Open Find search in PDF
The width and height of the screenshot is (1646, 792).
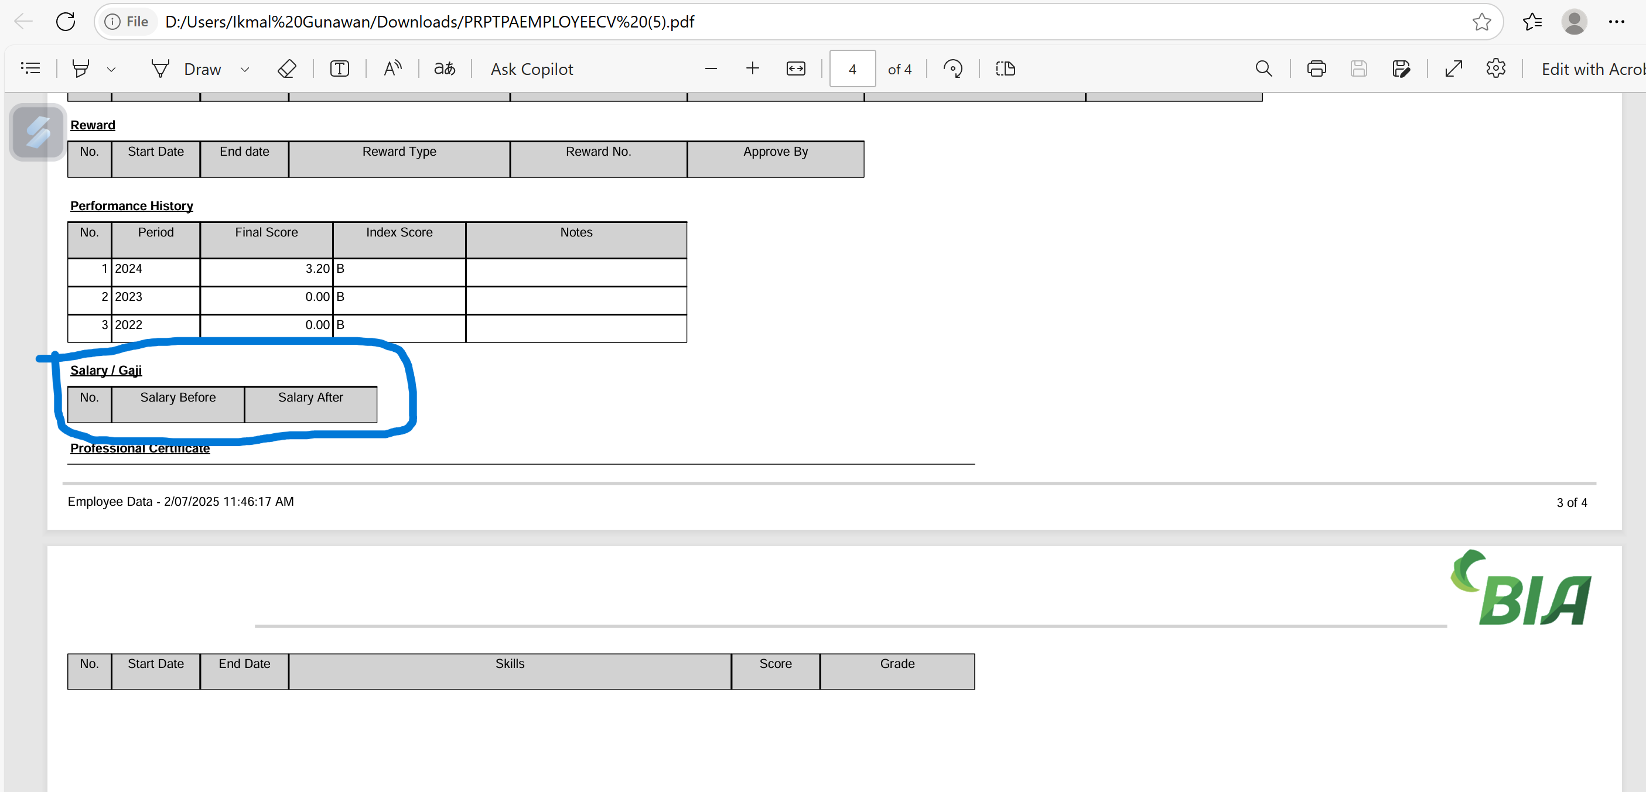click(x=1263, y=68)
